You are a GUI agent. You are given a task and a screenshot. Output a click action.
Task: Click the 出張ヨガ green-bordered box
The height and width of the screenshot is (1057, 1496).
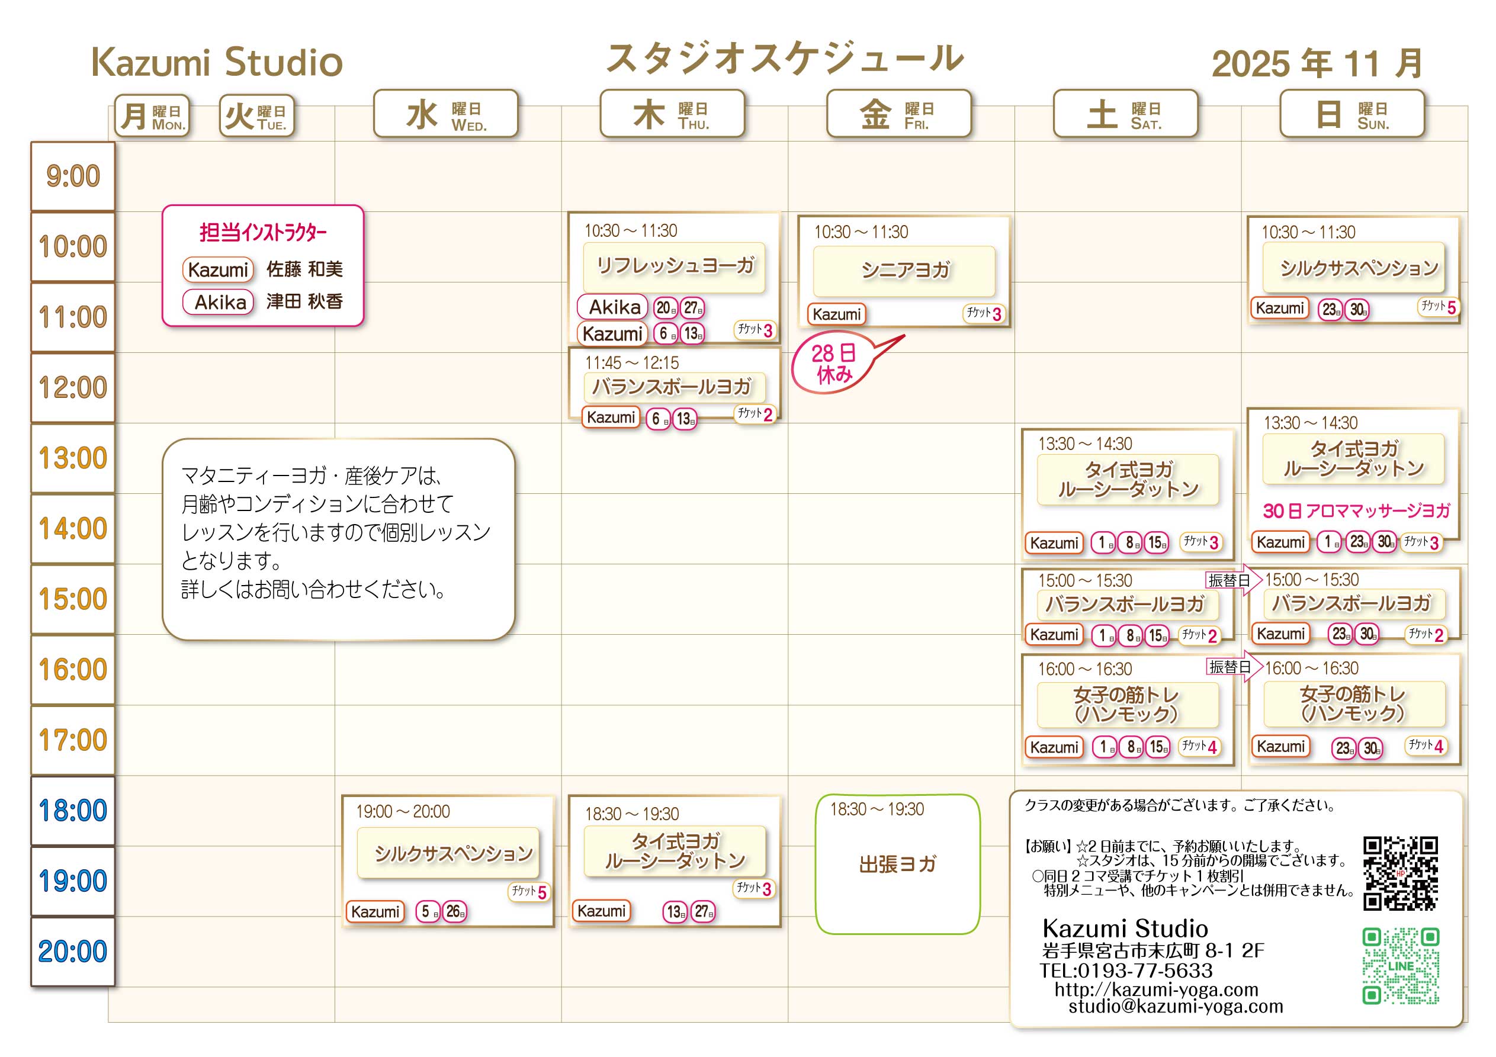tap(897, 864)
